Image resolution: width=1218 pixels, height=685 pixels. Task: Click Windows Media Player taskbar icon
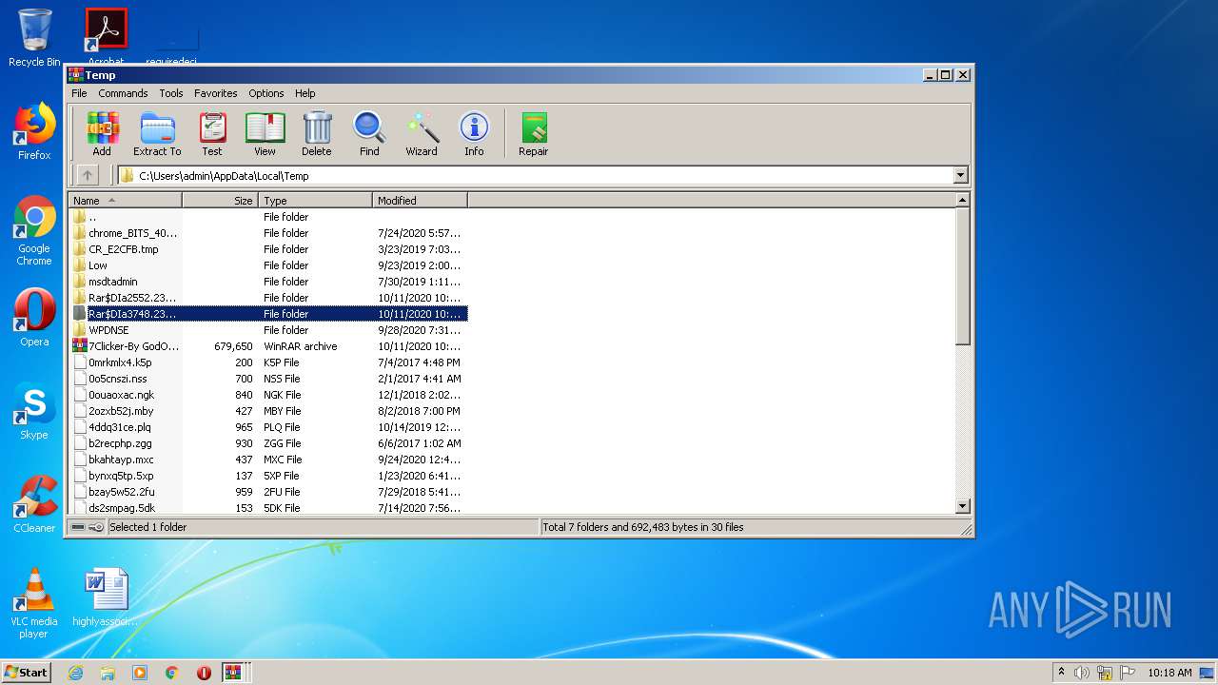pyautogui.click(x=140, y=673)
